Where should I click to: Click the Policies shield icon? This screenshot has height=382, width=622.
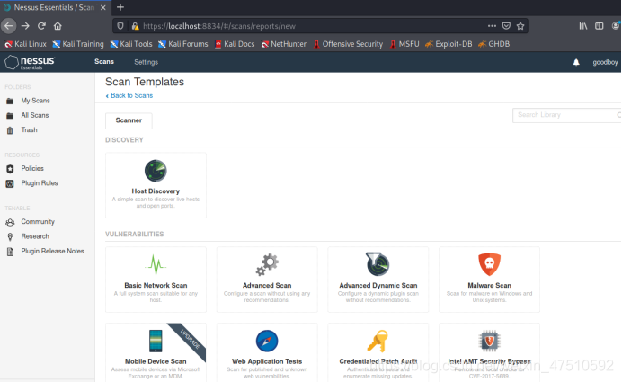10,169
